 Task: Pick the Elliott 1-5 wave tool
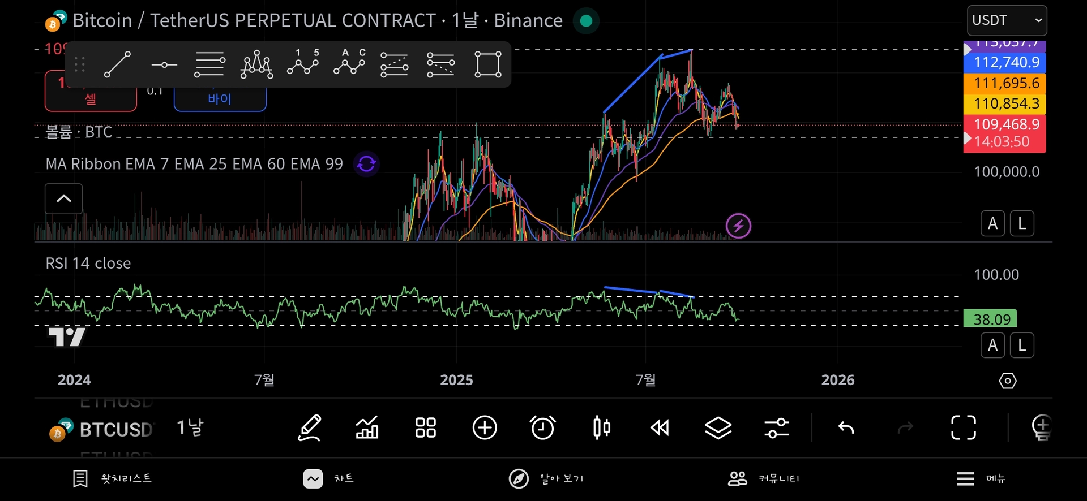(x=303, y=62)
